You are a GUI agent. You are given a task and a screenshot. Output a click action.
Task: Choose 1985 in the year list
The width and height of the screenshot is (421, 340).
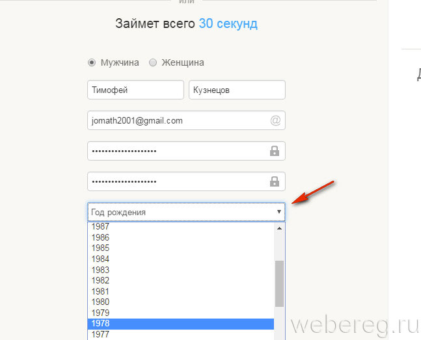pos(180,248)
